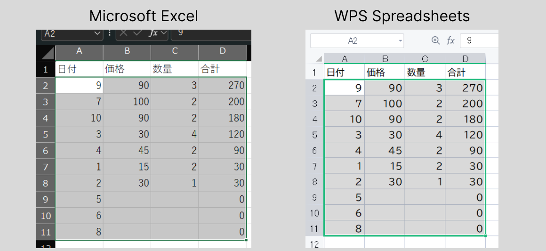Image resolution: width=546 pixels, height=251 pixels.
Task: Click WPS cell with value 270
Action: [466, 88]
